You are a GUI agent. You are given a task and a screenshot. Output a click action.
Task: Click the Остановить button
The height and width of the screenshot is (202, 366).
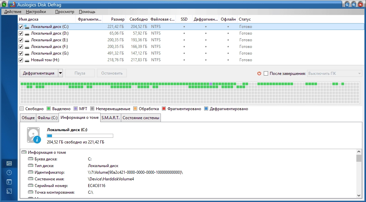112,73
